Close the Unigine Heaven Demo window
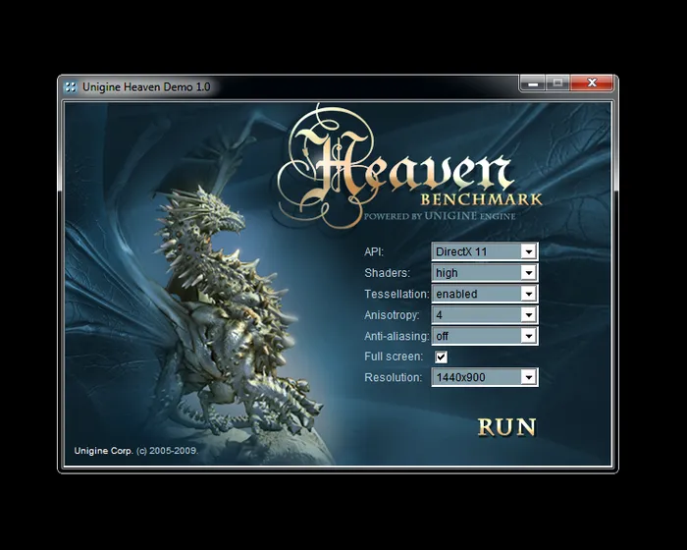687x550 pixels. click(592, 82)
